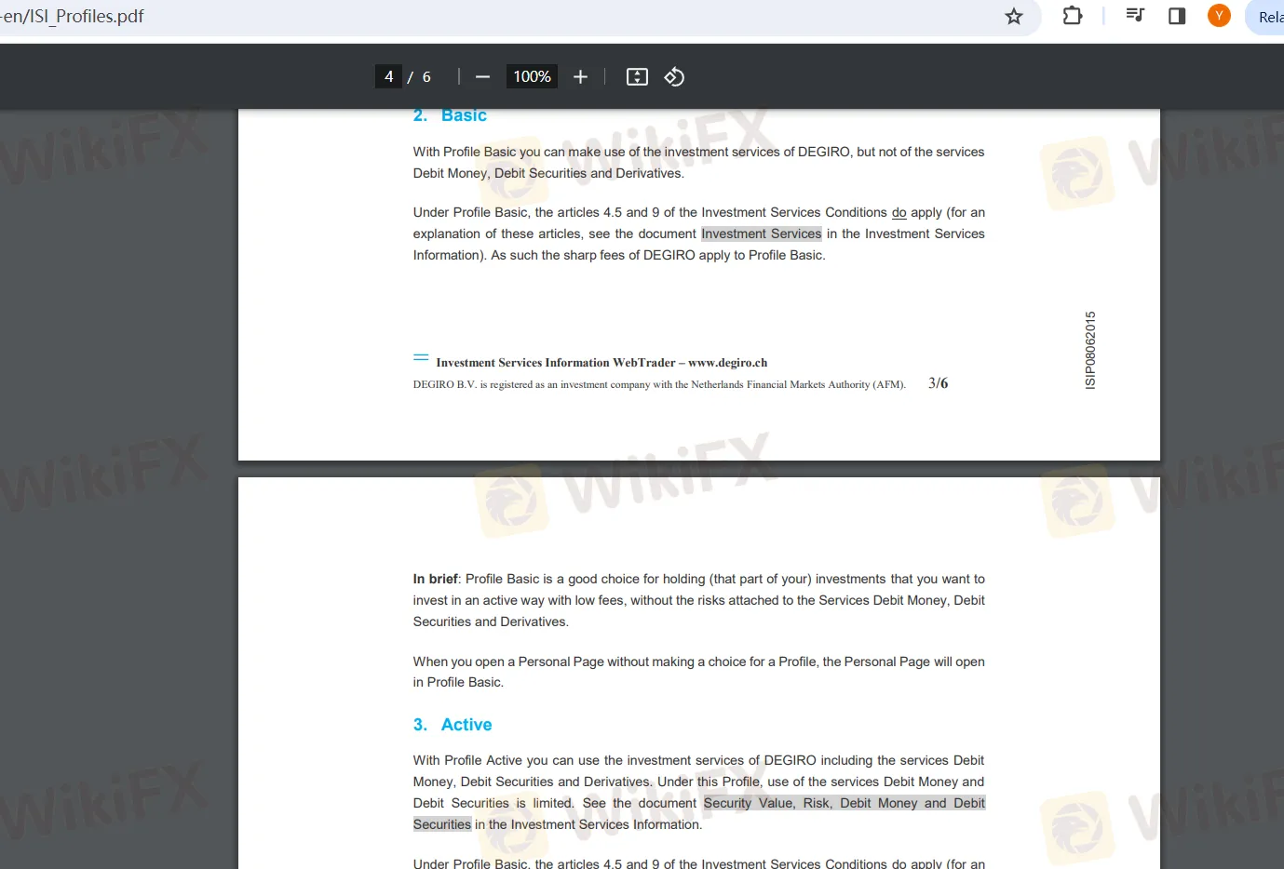The height and width of the screenshot is (869, 1284).
Task: Toggle the browser side panel icon
Action: click(1177, 16)
